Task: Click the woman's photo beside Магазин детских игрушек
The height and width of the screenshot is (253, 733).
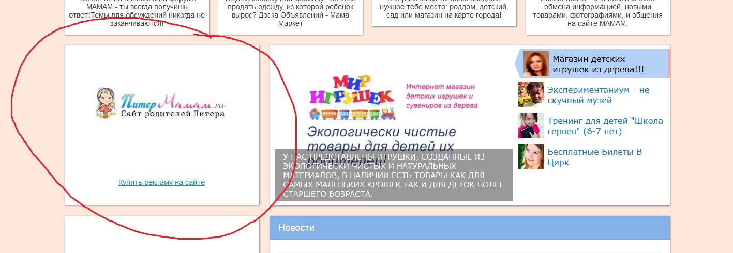Action: tap(536, 64)
